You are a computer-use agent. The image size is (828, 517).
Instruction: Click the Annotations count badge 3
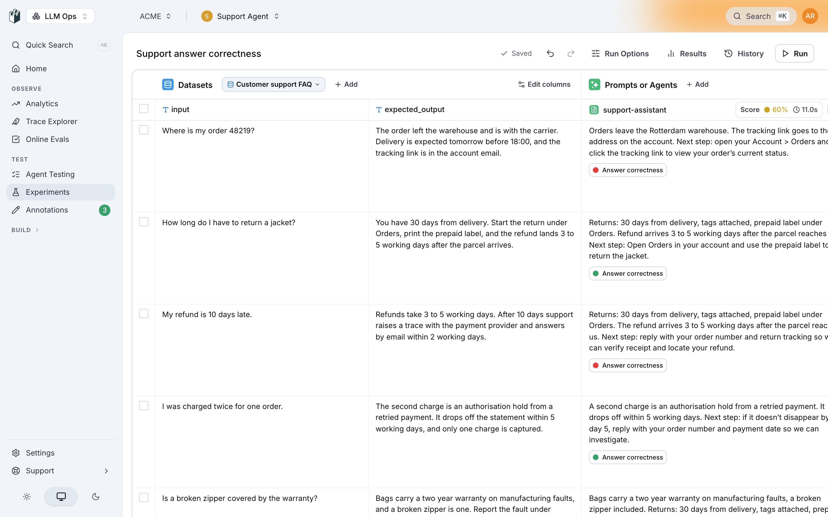point(105,210)
